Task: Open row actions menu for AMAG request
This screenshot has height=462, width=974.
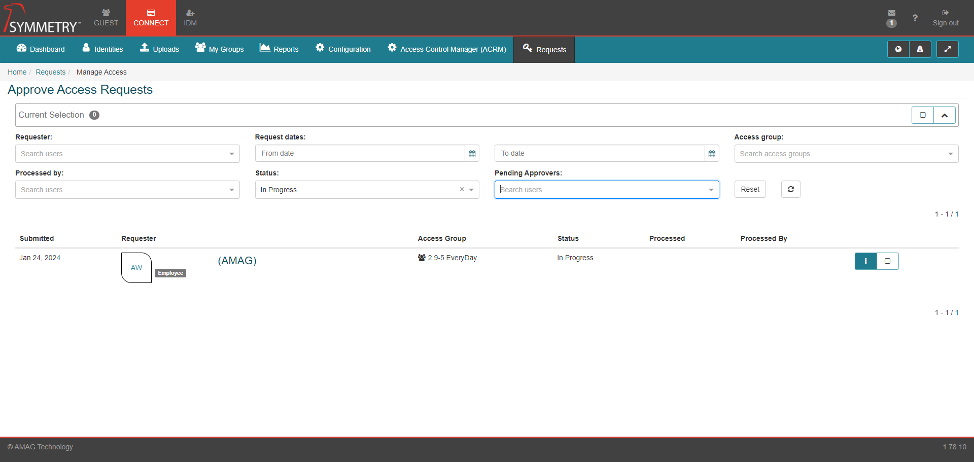Action: point(865,261)
